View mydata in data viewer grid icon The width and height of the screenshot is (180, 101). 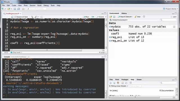tap(174, 27)
